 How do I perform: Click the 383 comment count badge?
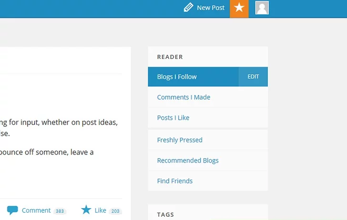[x=60, y=211]
